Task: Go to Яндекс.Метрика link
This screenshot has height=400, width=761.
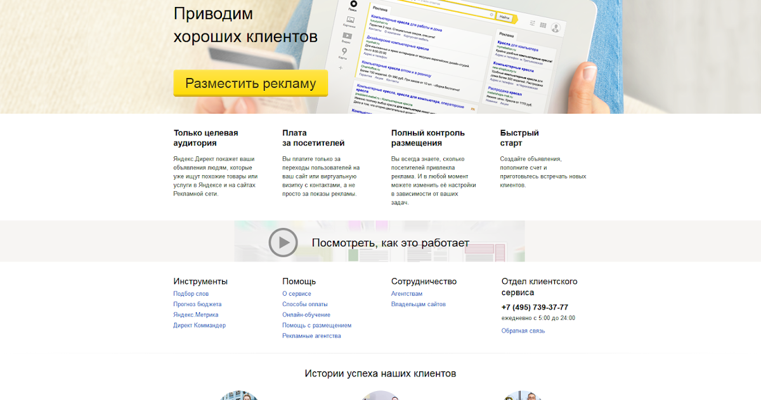Action: 196,315
